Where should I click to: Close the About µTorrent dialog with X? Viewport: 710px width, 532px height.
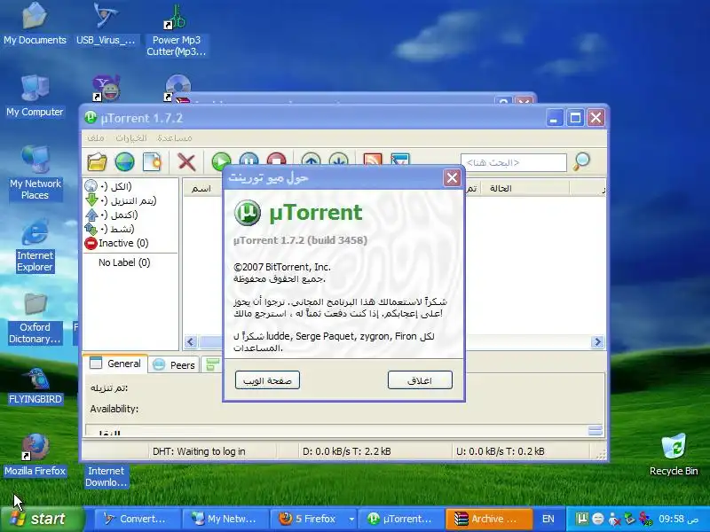point(452,178)
